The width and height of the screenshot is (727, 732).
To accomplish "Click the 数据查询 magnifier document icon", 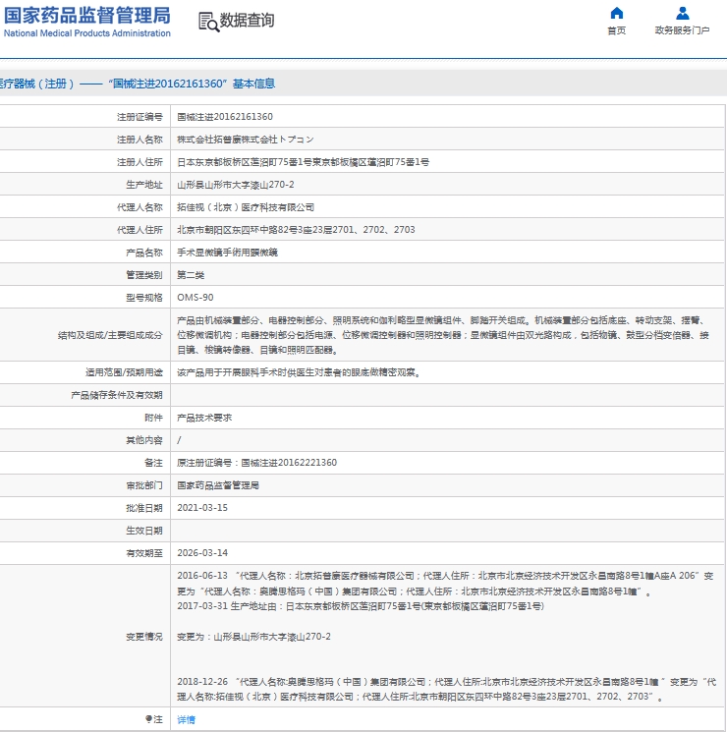I will pos(207,22).
